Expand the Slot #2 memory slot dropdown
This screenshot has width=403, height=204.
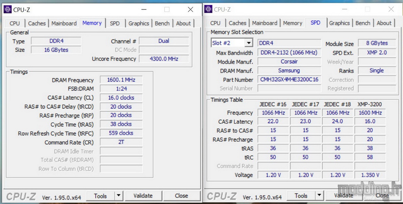[249, 43]
